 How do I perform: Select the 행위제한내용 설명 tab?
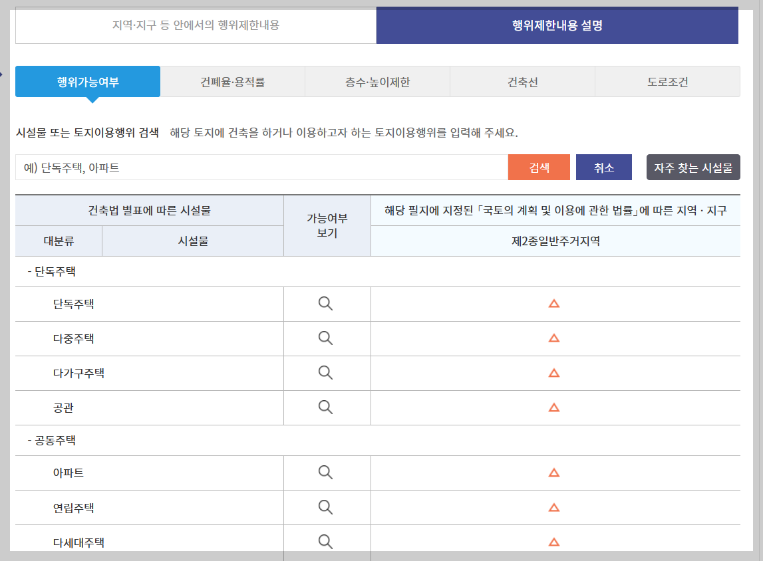tap(557, 25)
